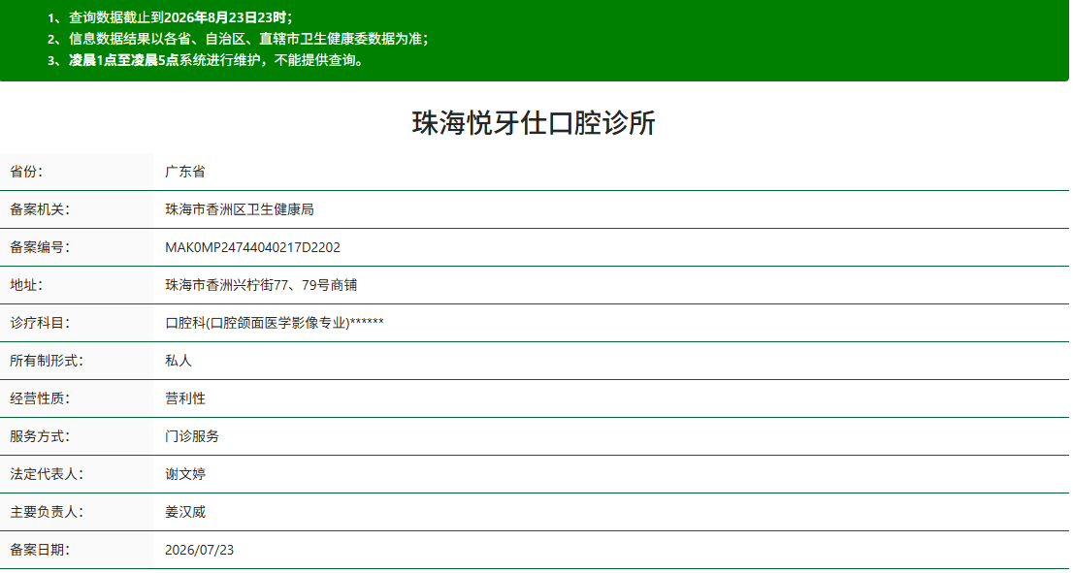Select the clinic title 珠海悦牙仕口腔诊所
This screenshot has height=573, width=1073.
point(534,124)
